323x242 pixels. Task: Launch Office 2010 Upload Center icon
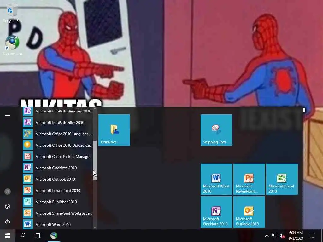[x=28, y=145]
